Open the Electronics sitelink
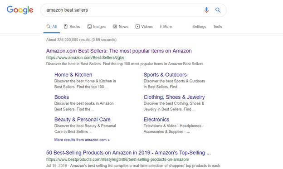This screenshot has width=283, height=169. 156,120
